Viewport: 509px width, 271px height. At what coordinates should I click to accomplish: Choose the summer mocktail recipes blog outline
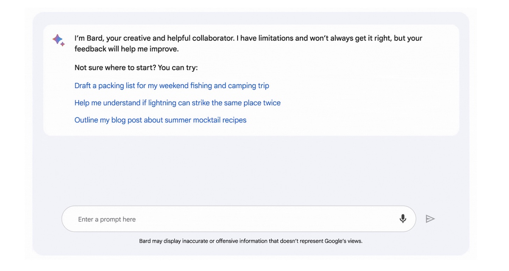point(160,120)
